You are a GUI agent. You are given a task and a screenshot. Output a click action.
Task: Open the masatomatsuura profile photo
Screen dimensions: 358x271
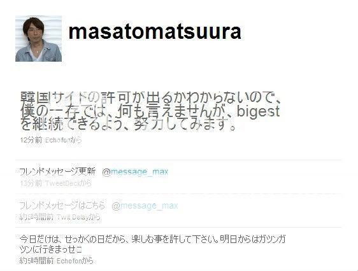[x=38, y=39]
